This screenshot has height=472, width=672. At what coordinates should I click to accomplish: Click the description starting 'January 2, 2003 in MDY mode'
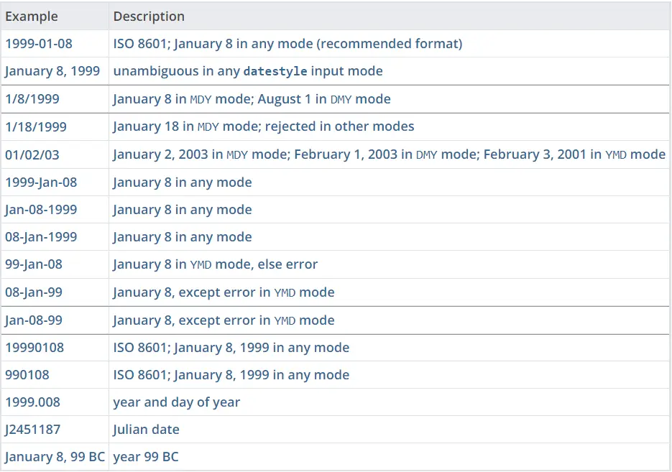(389, 154)
